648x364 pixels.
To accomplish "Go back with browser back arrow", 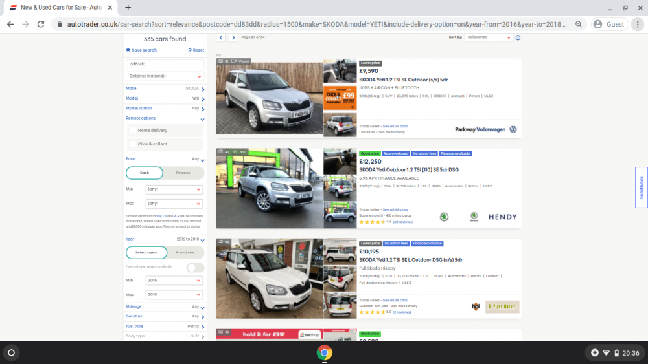I will (10, 25).
